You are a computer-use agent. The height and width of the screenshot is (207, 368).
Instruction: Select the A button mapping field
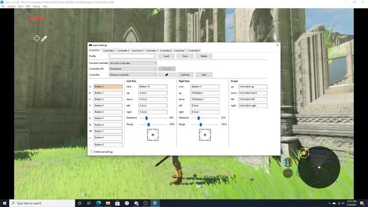coord(108,87)
